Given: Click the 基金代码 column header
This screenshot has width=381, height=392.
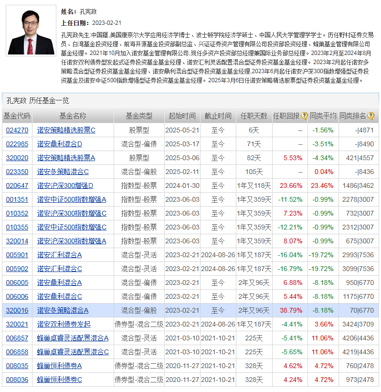Looking at the screenshot, I should point(17,116).
